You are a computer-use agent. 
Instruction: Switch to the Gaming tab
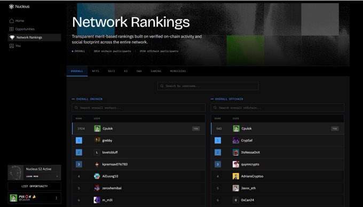pos(156,71)
